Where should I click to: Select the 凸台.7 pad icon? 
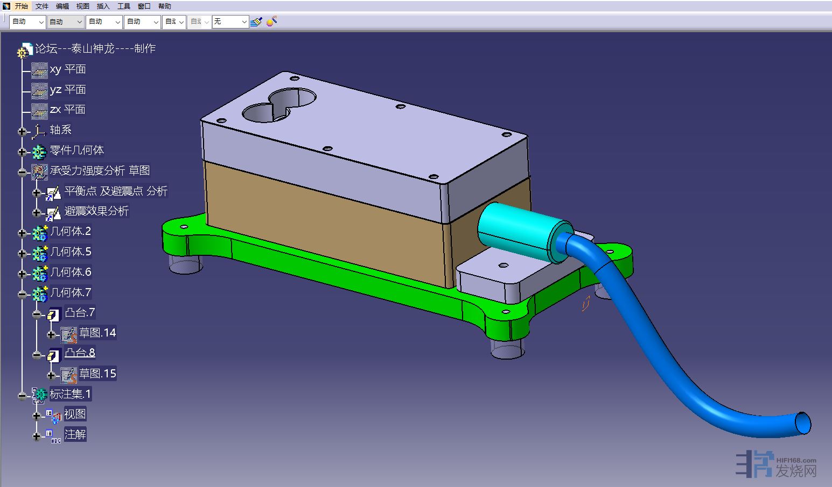[54, 313]
